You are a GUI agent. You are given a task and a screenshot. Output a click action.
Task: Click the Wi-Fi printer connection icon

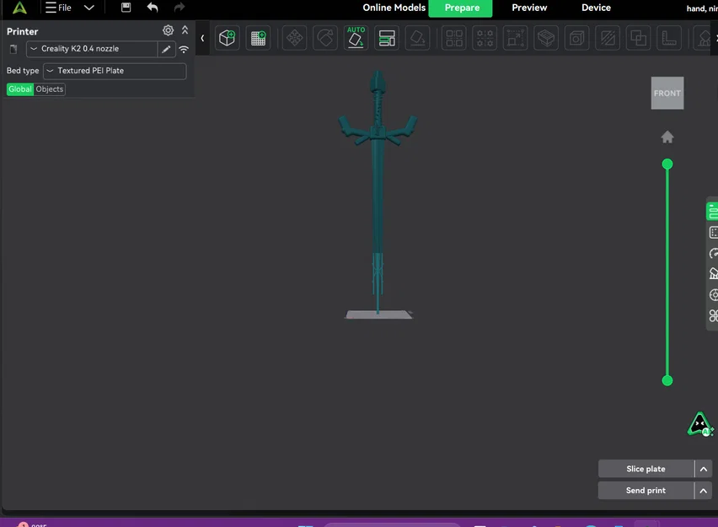coord(184,49)
